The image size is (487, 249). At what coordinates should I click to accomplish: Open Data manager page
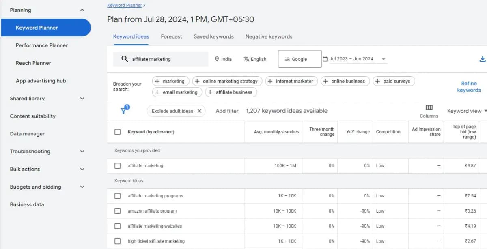(27, 134)
